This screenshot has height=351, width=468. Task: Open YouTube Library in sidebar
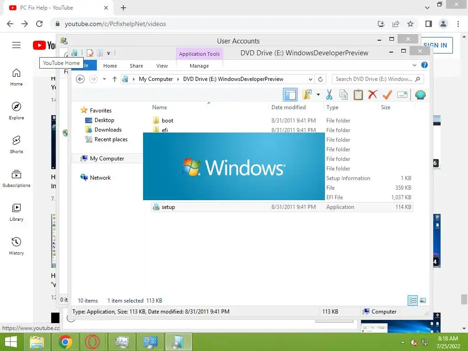point(16,213)
